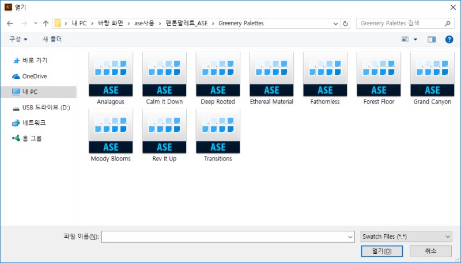The width and height of the screenshot is (461, 263).
Task: Click the Rev It Up file name label
Action: click(x=164, y=159)
